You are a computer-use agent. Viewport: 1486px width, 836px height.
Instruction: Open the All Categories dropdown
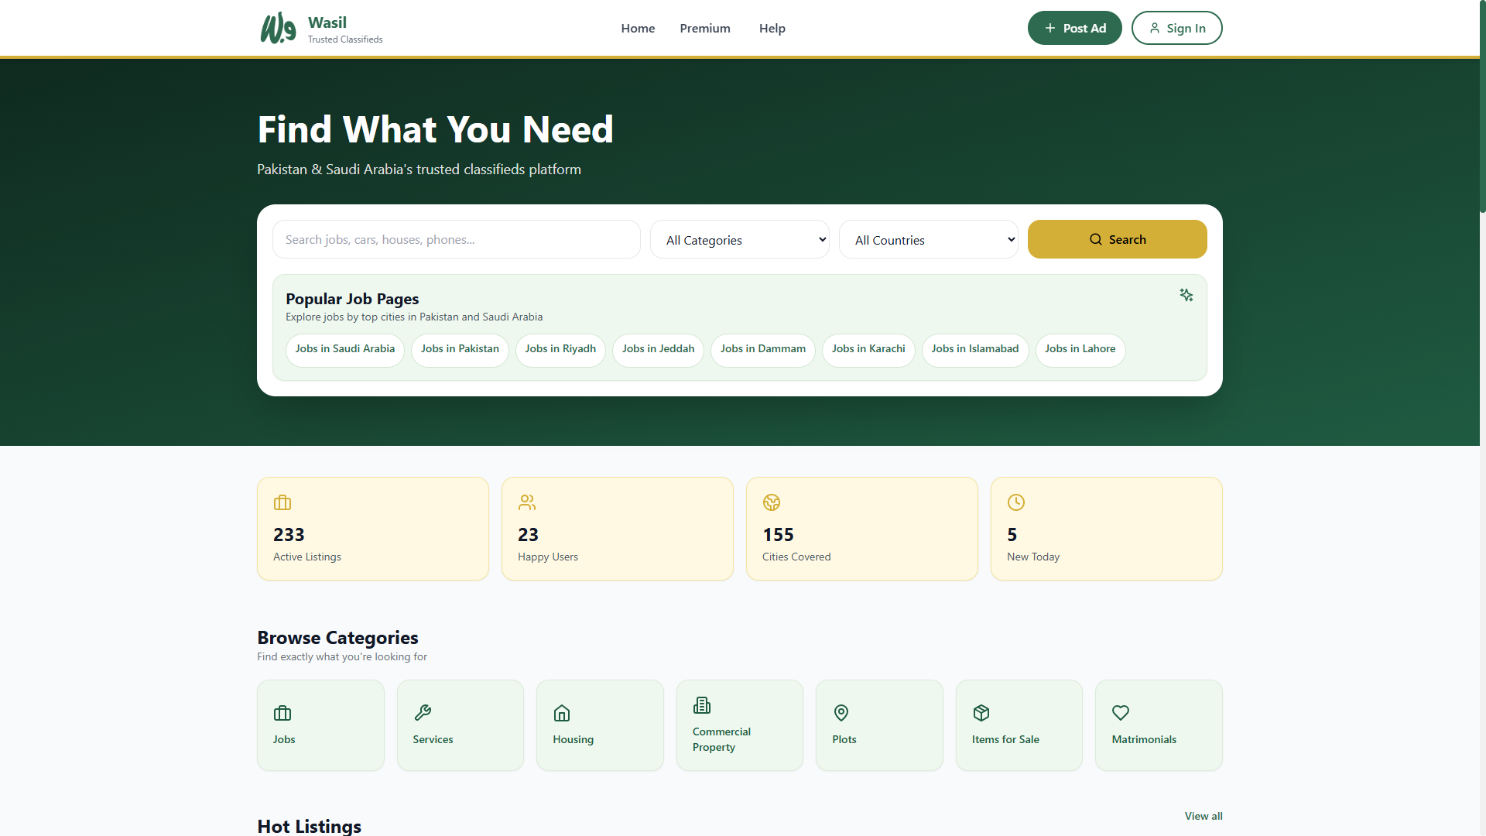click(x=740, y=240)
